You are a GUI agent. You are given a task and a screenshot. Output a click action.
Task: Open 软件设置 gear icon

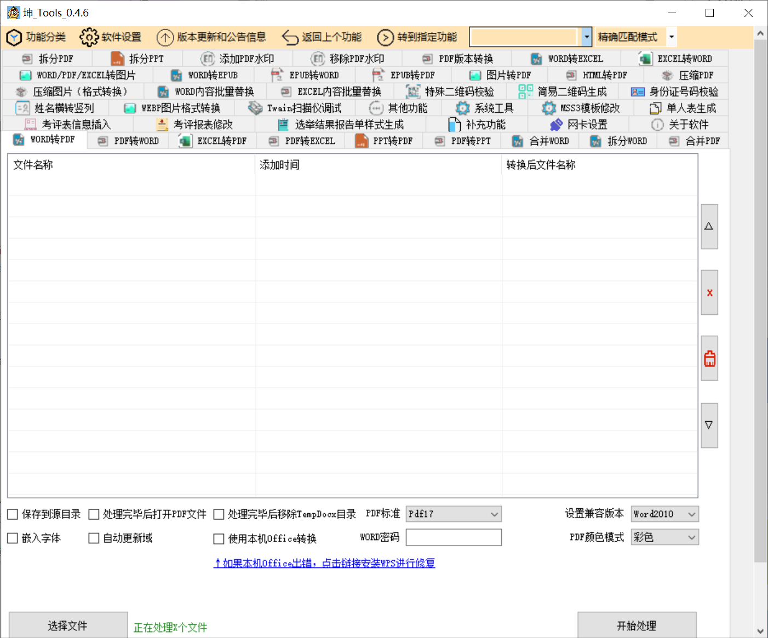click(89, 37)
